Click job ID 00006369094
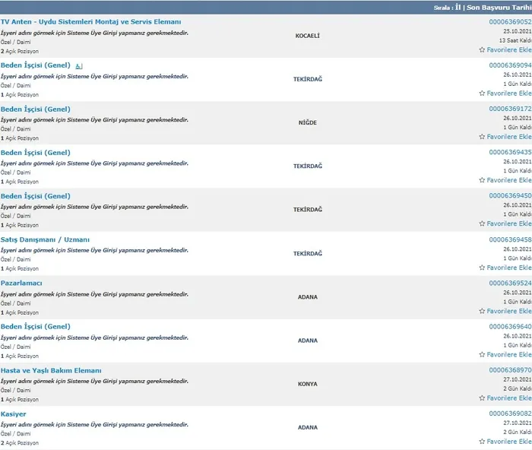The height and width of the screenshot is (450, 532). pos(509,65)
